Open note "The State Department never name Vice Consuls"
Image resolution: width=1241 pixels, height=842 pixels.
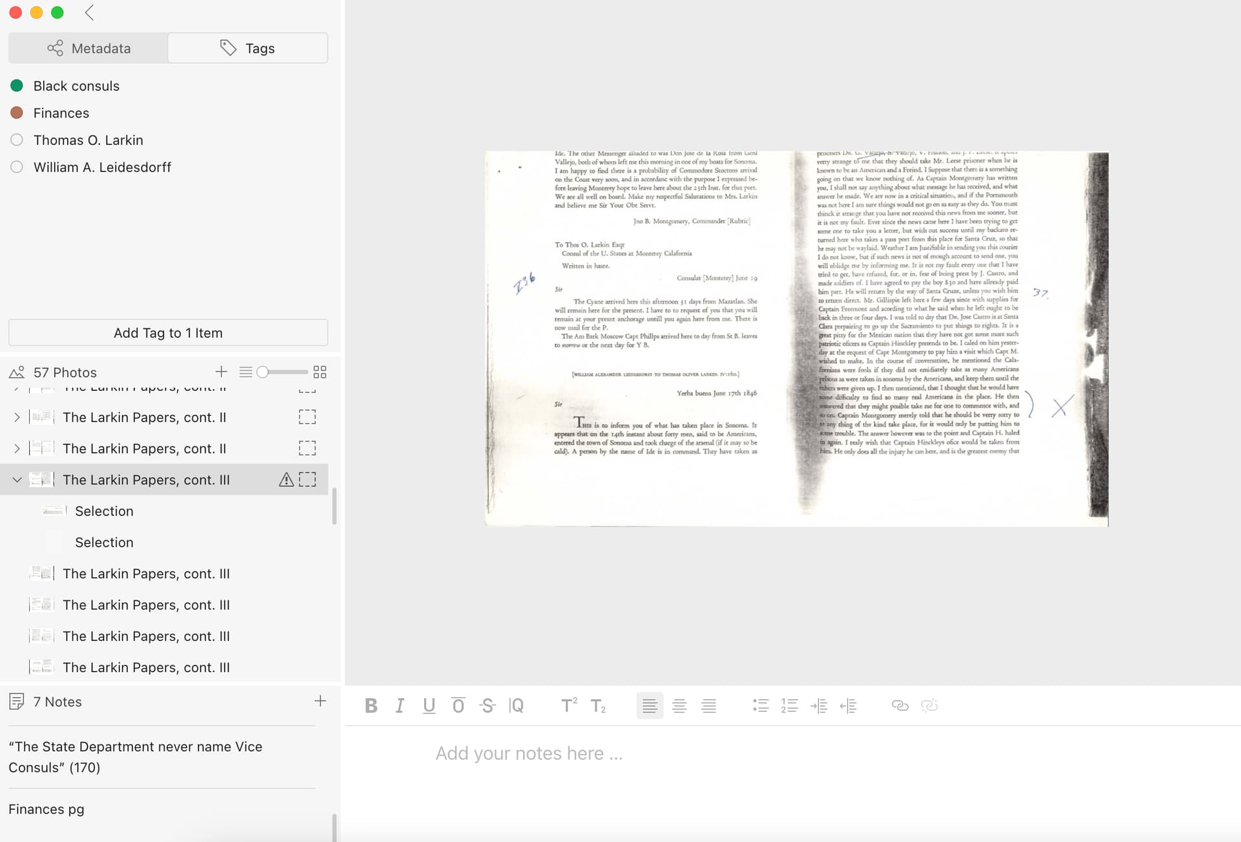162,757
